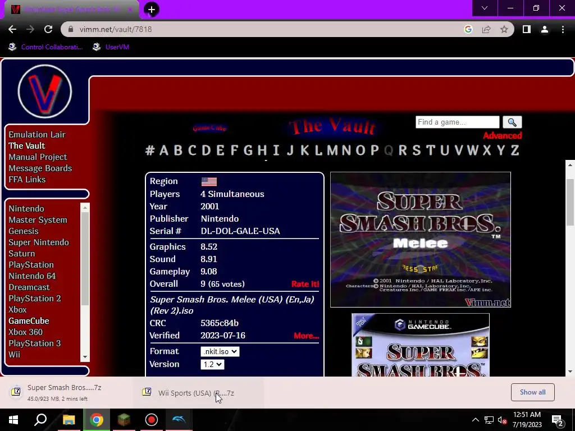Select Nintendo 64 in system list

32,276
